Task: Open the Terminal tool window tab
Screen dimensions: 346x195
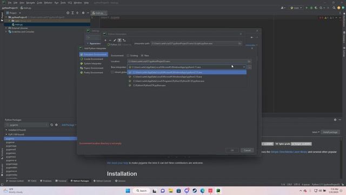Action: point(61,181)
